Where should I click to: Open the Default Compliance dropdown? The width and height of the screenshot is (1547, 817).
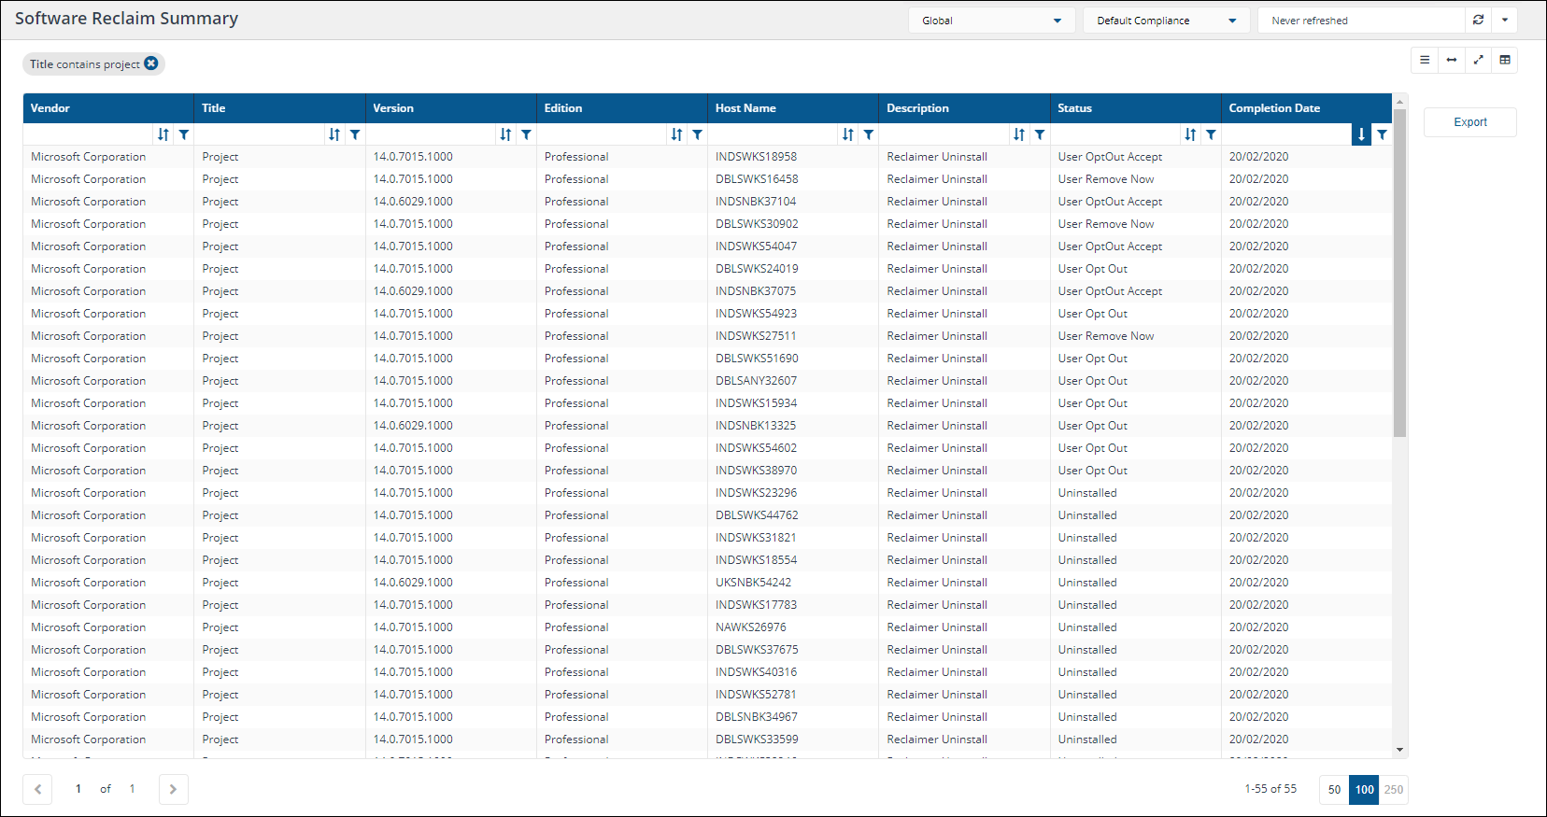[x=1166, y=21]
